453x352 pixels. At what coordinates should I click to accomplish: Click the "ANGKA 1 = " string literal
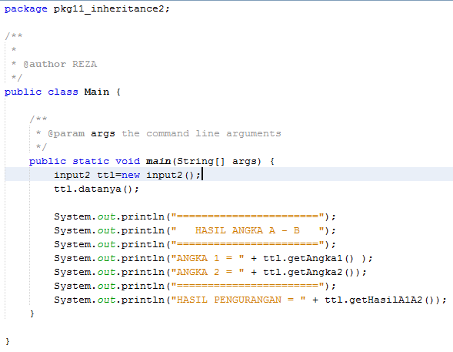(x=208, y=258)
